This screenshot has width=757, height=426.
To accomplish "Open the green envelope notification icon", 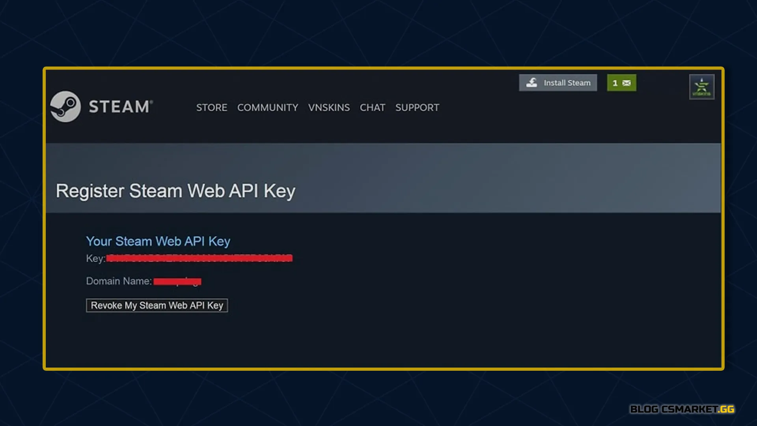I will [626, 83].
